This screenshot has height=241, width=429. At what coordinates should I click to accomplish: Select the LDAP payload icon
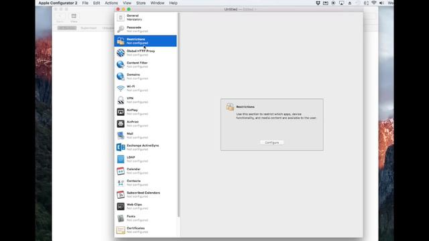(x=121, y=159)
